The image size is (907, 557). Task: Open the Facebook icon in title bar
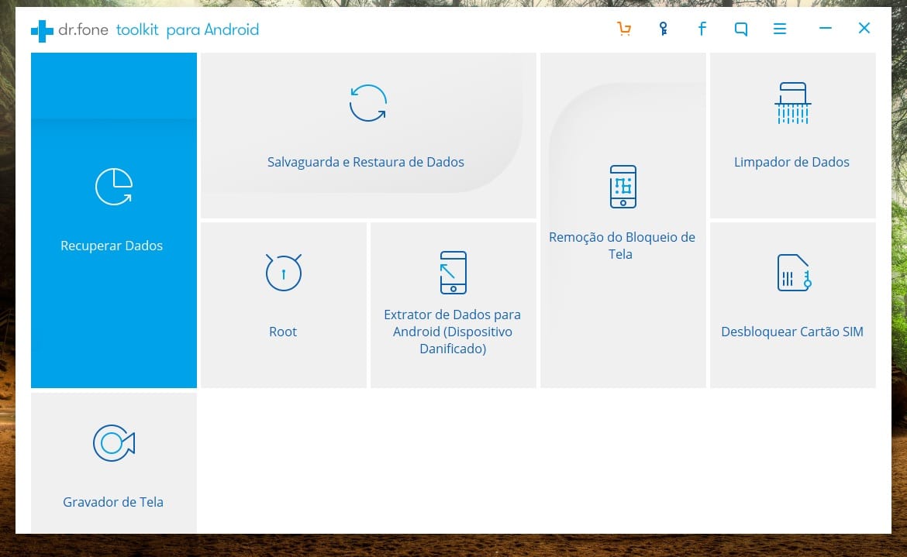click(x=702, y=29)
